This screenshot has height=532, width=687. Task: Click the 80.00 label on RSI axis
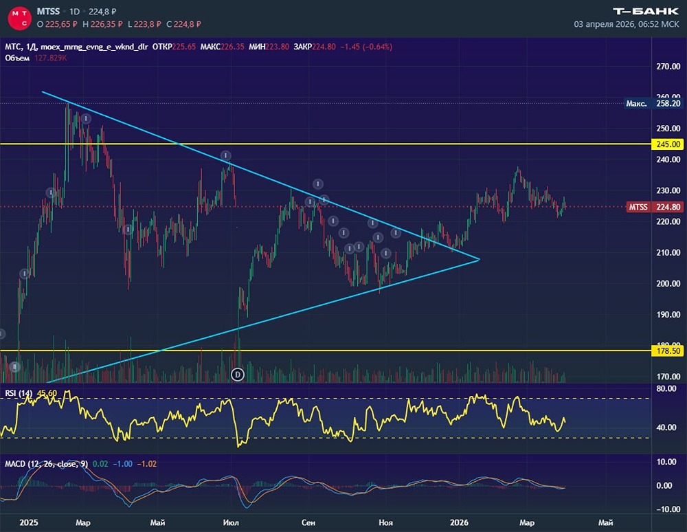point(666,388)
